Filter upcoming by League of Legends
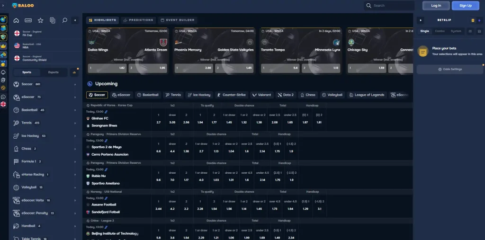 click(x=367, y=95)
